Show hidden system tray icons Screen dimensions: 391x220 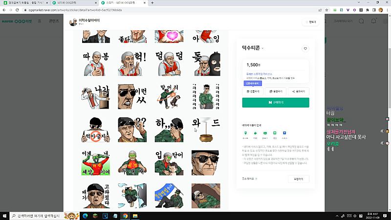coord(337,216)
